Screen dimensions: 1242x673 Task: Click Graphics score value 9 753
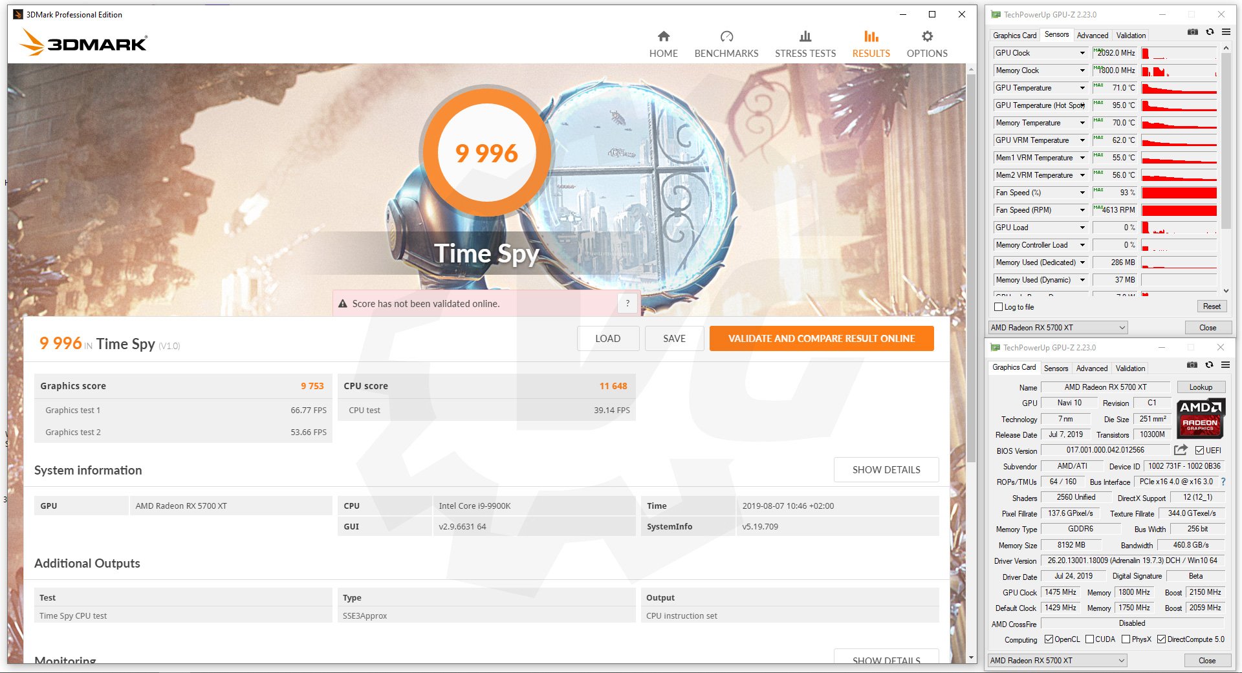point(312,386)
